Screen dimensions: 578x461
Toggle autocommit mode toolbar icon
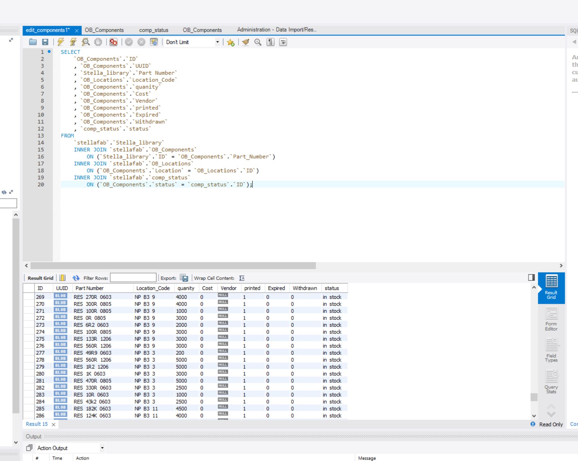pyautogui.click(x=154, y=42)
